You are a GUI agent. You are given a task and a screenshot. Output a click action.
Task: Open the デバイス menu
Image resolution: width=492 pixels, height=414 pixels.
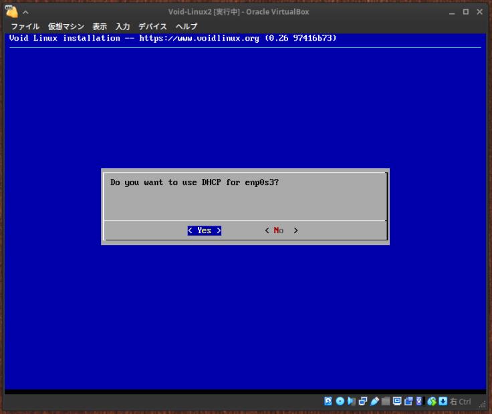[x=153, y=27]
